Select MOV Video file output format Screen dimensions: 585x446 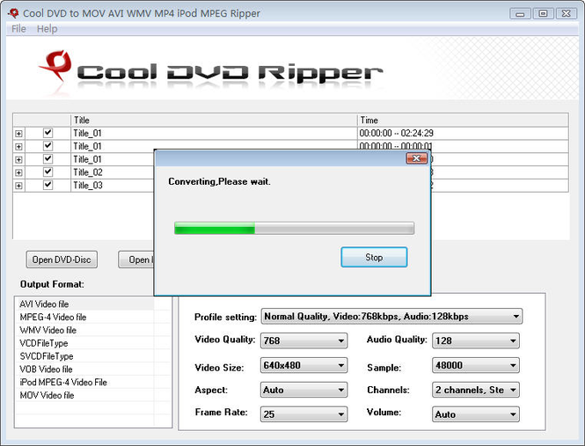85,395
